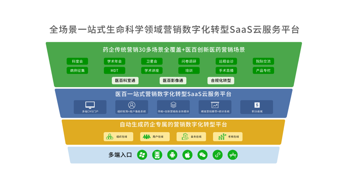Click the mobile APP phone icon
Screen dimensions: 348x173
pos(157,155)
